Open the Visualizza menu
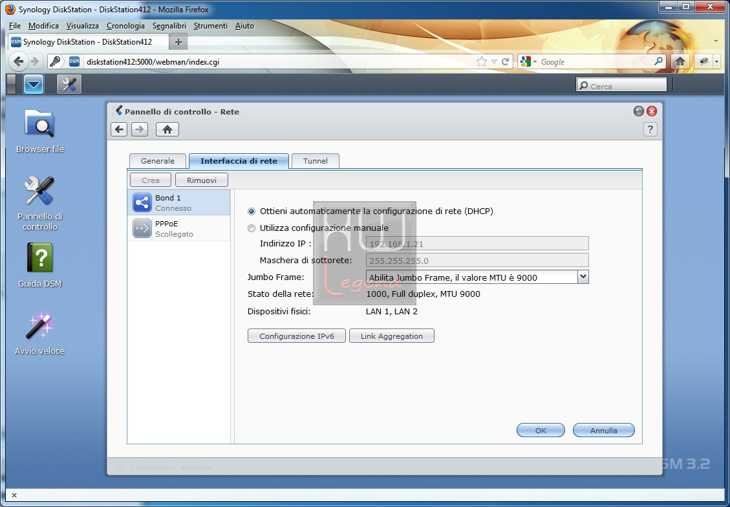The width and height of the screenshot is (730, 507). (82, 26)
